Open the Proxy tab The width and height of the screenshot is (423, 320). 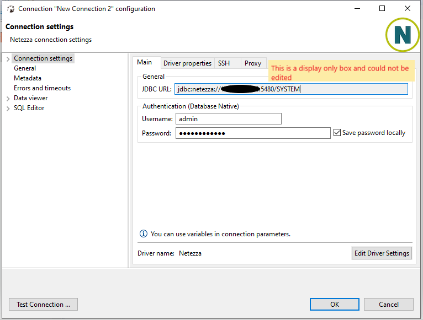point(253,63)
